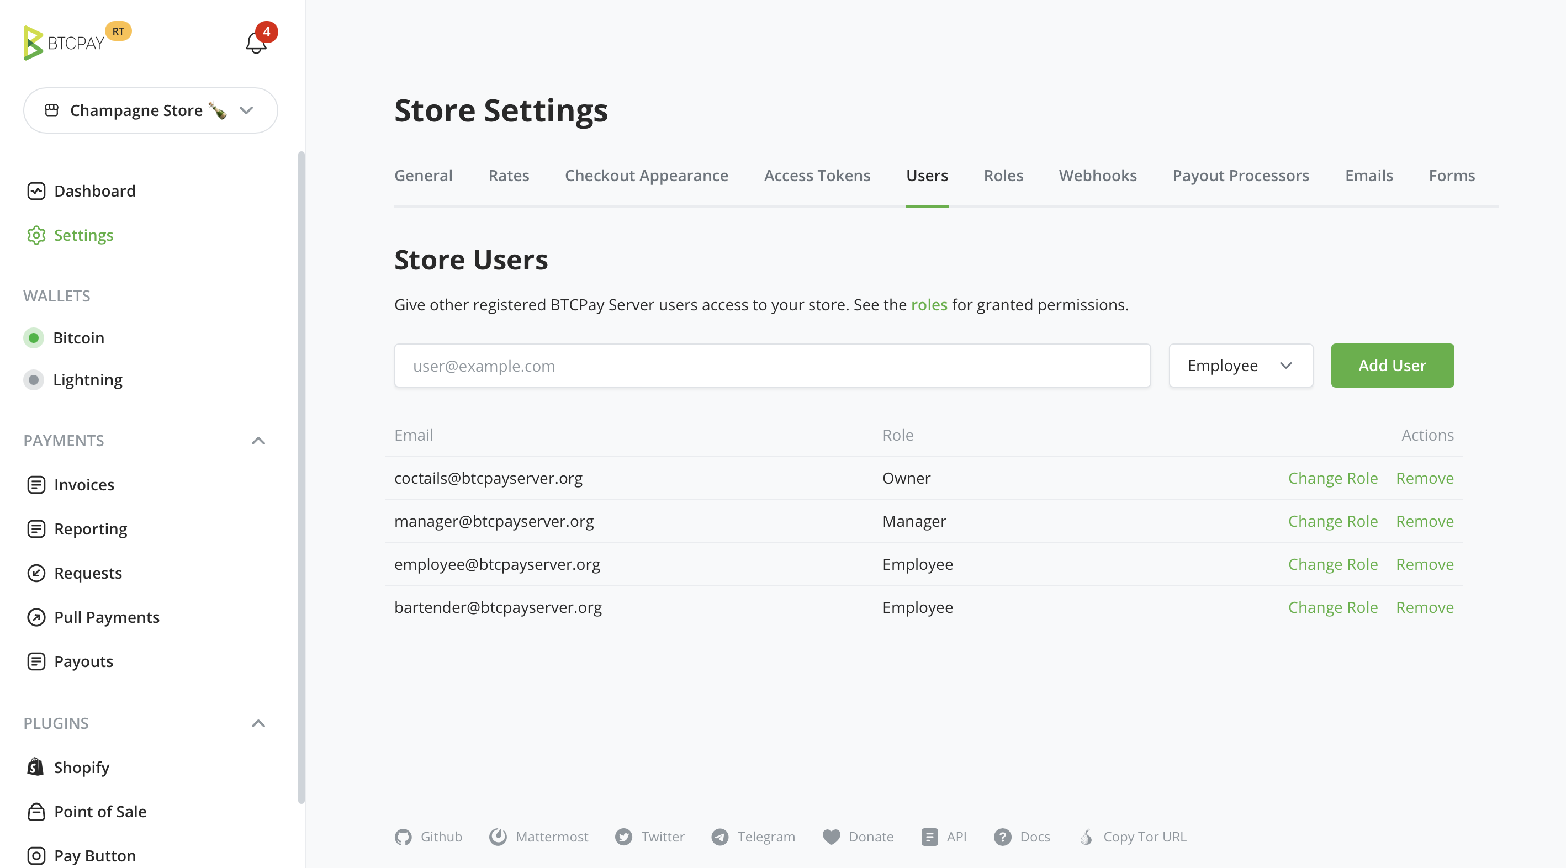Click the Payouts icon

(36, 661)
